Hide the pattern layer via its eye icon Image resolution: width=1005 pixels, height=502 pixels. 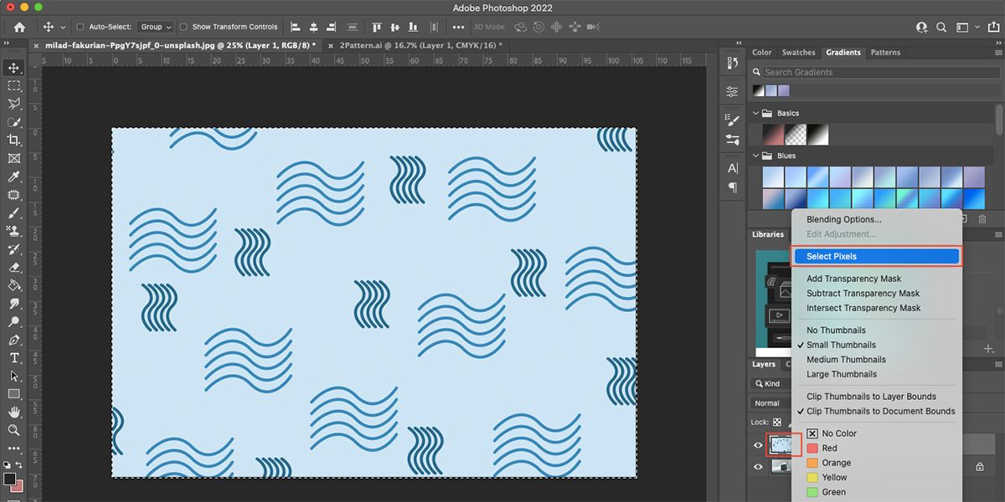[758, 445]
